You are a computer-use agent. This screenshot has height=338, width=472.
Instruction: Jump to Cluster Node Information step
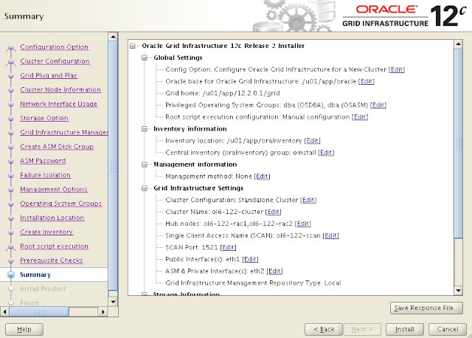tap(60, 89)
